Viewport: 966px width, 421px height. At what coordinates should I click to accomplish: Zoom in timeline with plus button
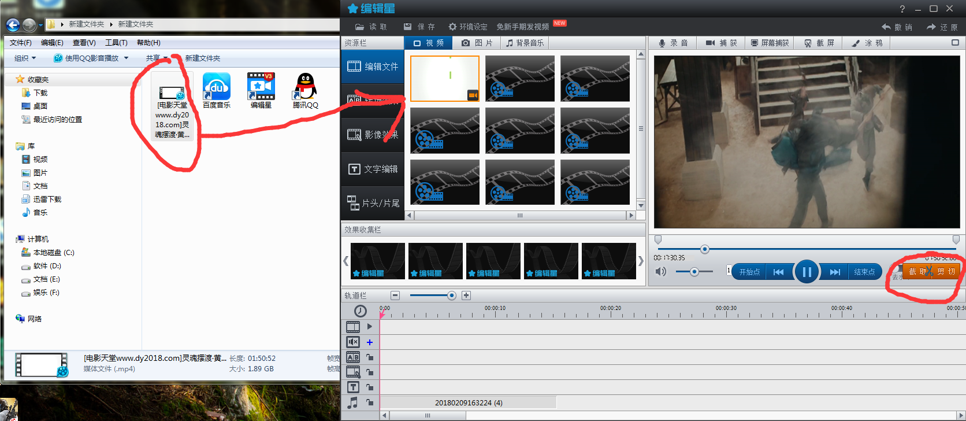(x=466, y=296)
